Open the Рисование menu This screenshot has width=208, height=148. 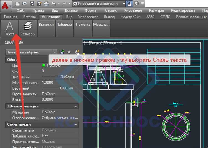coord(133,10)
